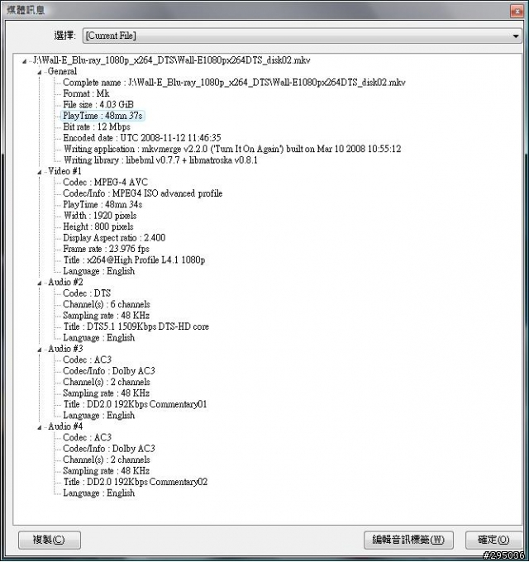Select DD2.0 192Kbps Commentary01 title row
The height and width of the screenshot is (562, 529).
coord(135,405)
